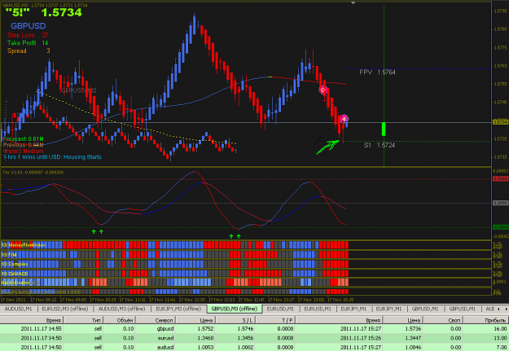509x351 pixels.
Task: Click the large green 1.5734 price label
Action: click(x=62, y=12)
